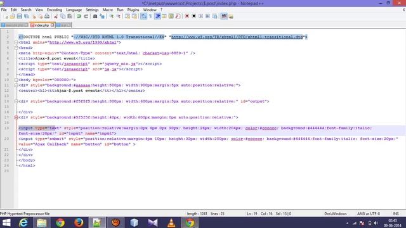The height and width of the screenshot is (228, 406).
Task: Save the current recorded macro icon
Action: (214, 16)
